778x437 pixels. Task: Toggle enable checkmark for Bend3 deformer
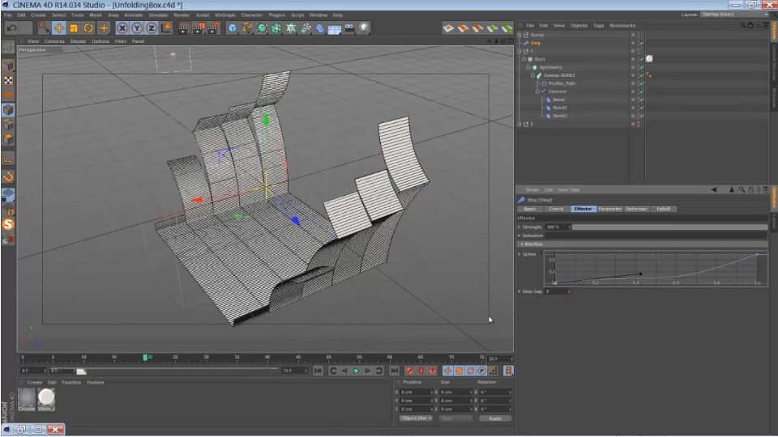click(x=640, y=116)
